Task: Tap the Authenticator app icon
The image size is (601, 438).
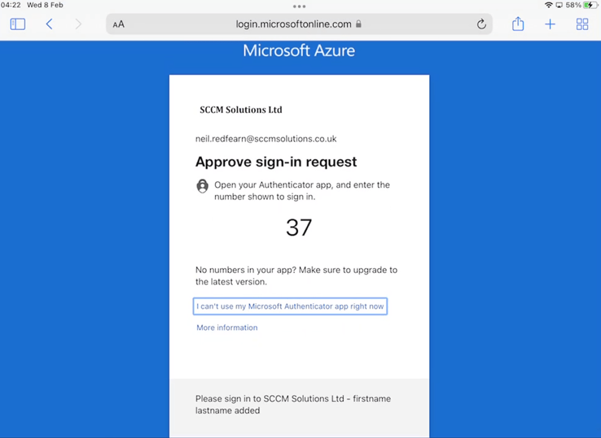Action: 202,186
